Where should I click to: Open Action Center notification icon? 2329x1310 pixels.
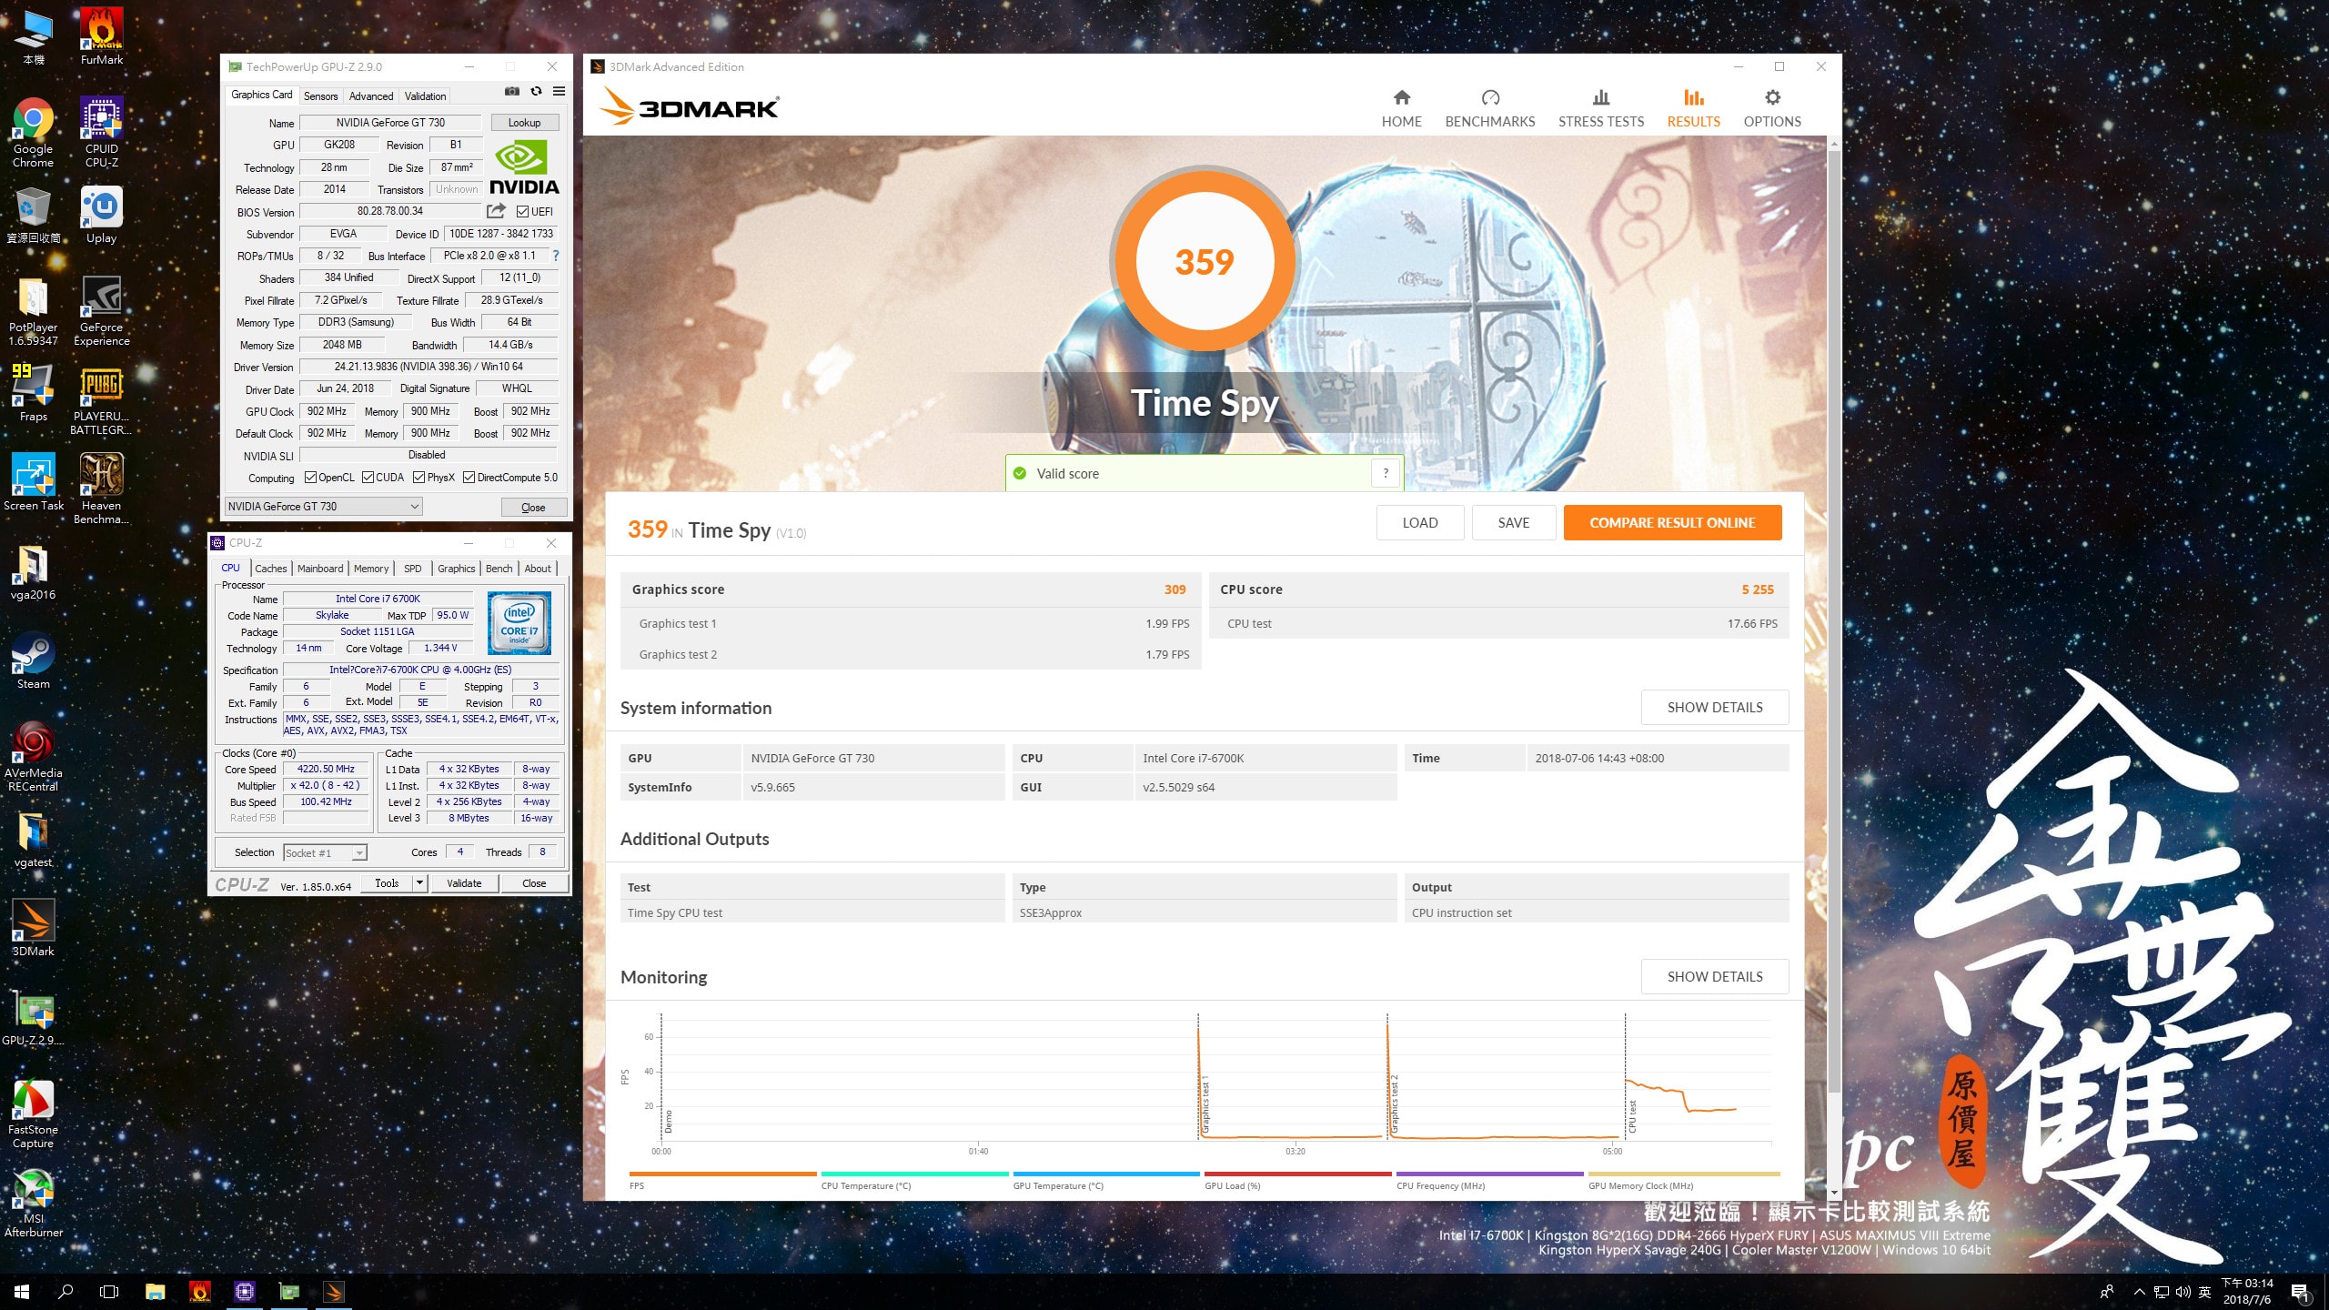2300,1291
